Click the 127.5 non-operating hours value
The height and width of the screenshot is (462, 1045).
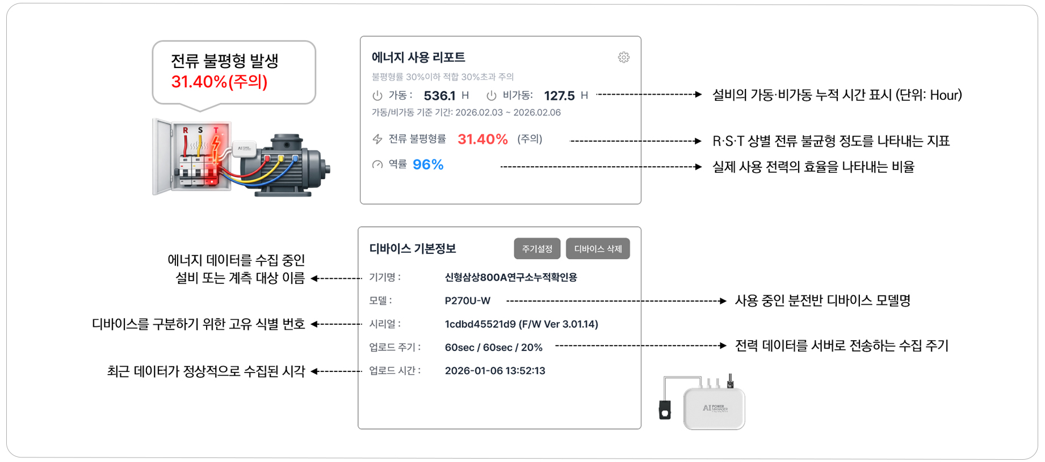[x=559, y=96]
